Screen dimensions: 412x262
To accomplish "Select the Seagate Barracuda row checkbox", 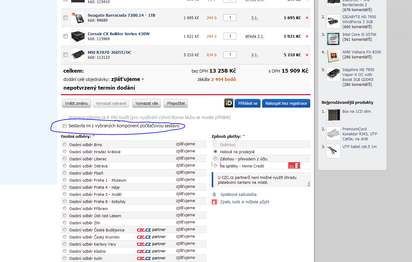I will coord(66,18).
